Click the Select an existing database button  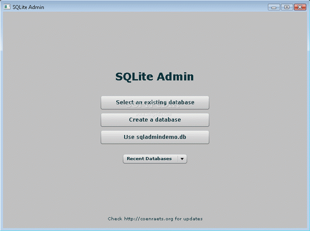[x=155, y=103]
